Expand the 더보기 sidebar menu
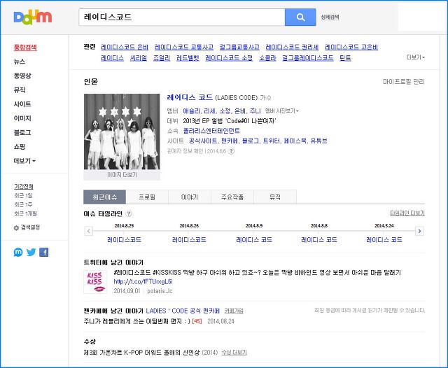This screenshot has height=368, width=448. coord(24,161)
